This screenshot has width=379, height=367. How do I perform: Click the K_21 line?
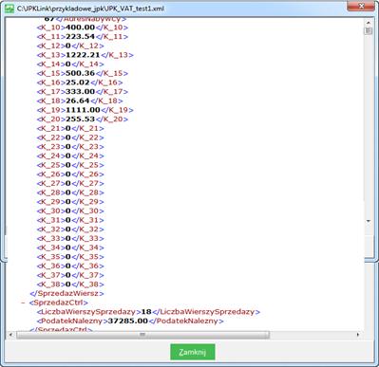pos(70,128)
